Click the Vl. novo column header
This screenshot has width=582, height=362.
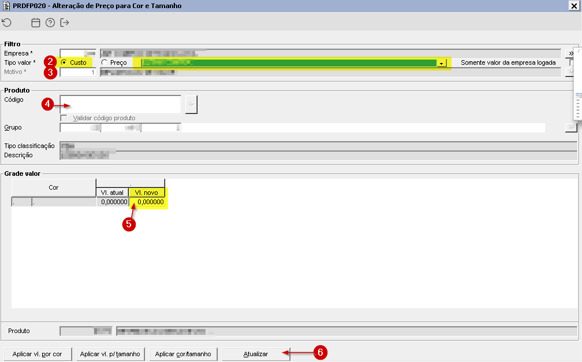click(x=147, y=193)
